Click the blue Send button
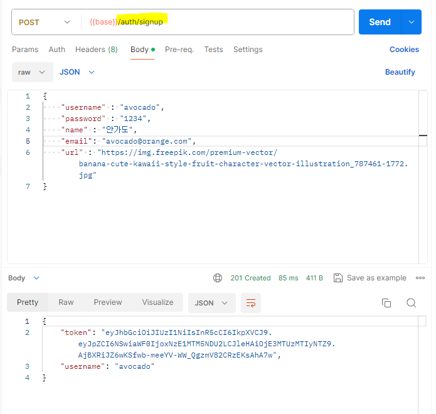The width and height of the screenshot is (436, 414). [x=380, y=22]
